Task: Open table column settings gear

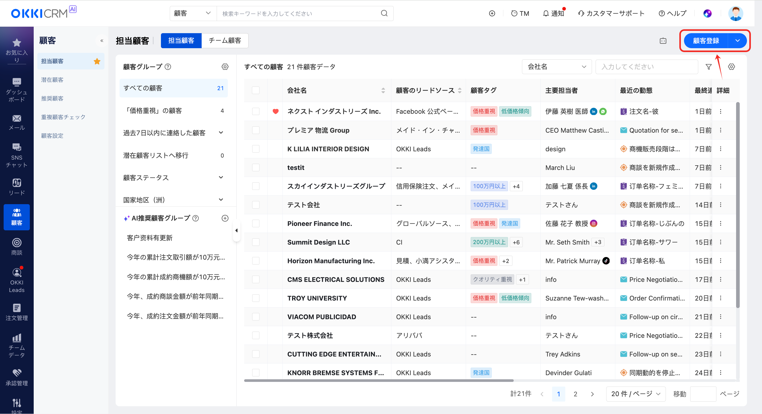Action: pyautogui.click(x=731, y=67)
